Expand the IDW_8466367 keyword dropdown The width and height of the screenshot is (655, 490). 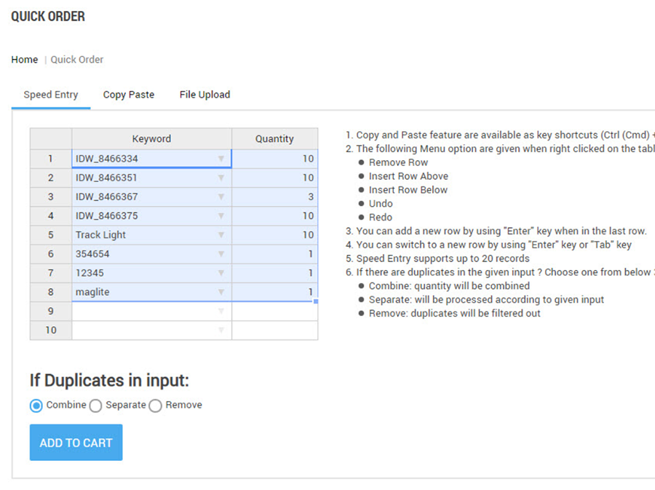(x=221, y=197)
